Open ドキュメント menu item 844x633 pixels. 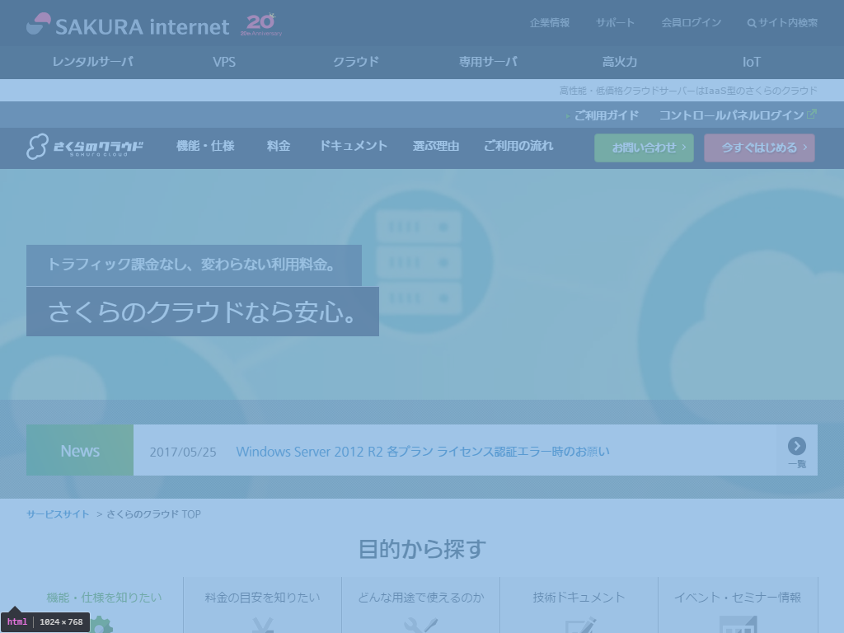coord(353,146)
